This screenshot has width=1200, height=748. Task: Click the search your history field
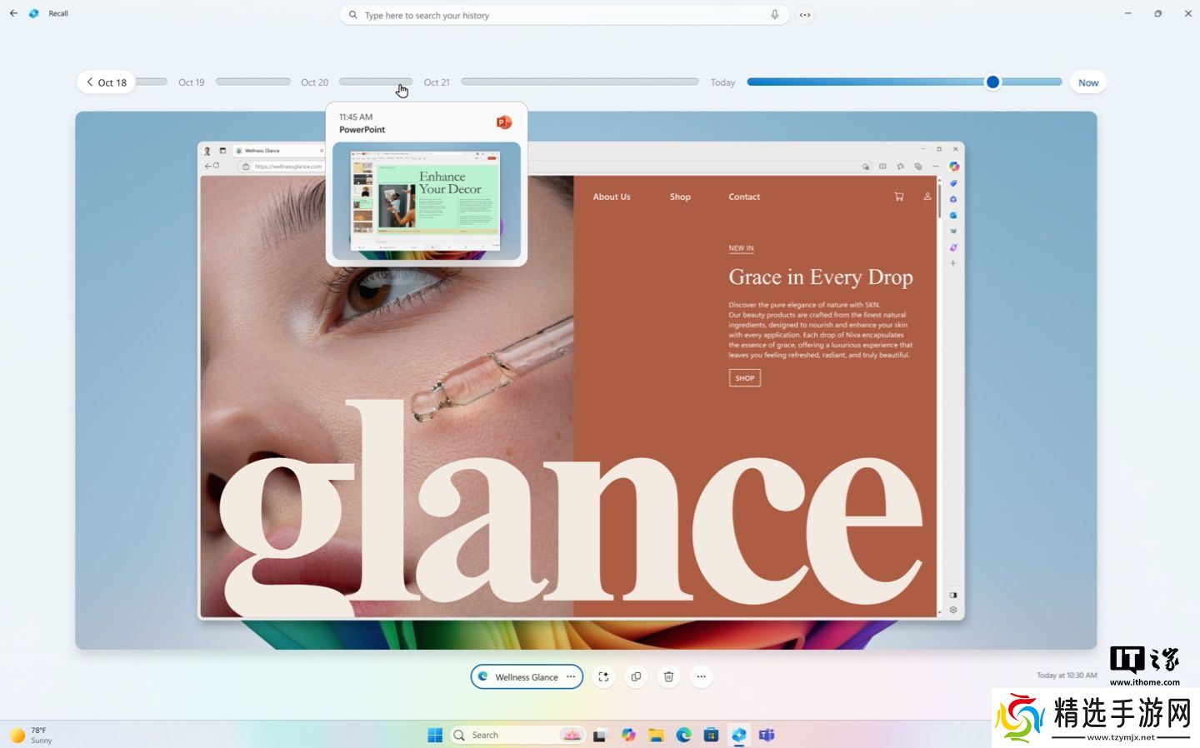558,15
